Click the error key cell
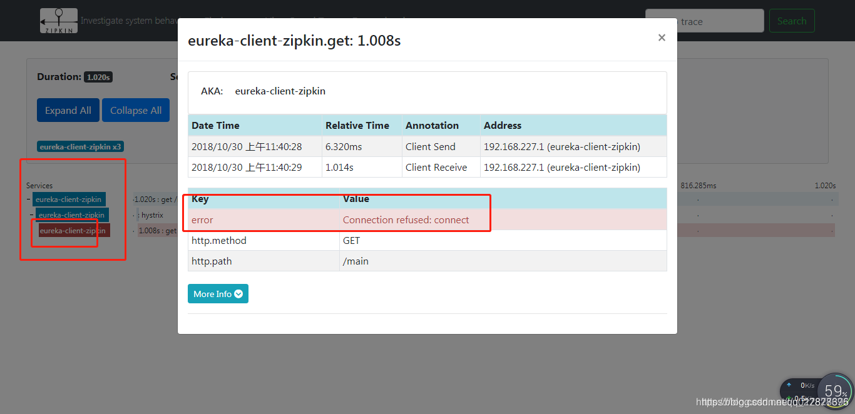The image size is (855, 414). tap(264, 220)
